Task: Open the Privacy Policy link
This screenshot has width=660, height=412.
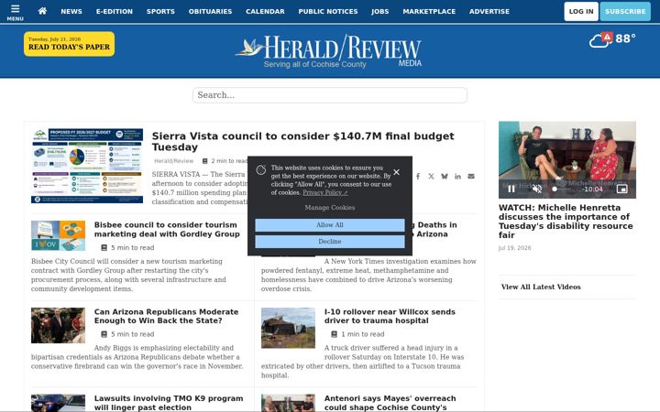Action: click(x=324, y=192)
